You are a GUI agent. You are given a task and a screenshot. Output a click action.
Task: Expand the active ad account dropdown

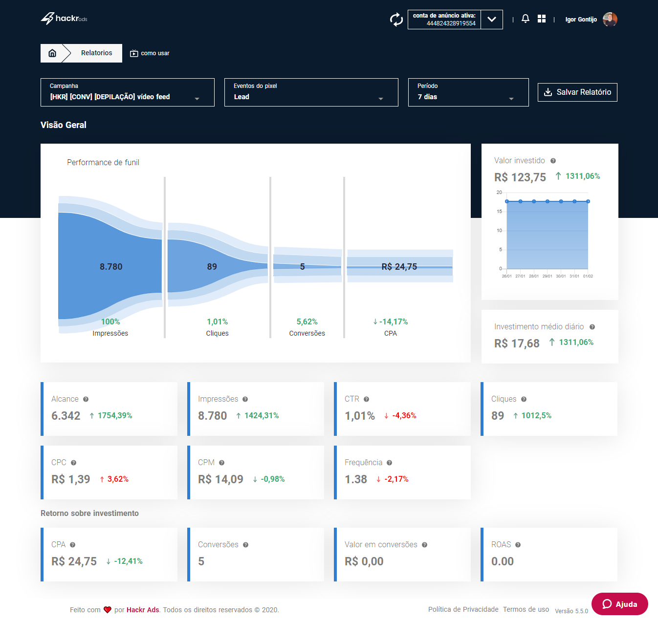(492, 20)
